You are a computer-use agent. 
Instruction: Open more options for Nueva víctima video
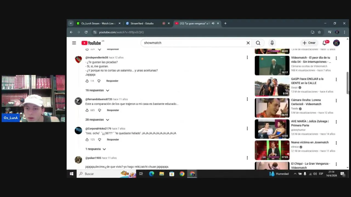click(336, 143)
